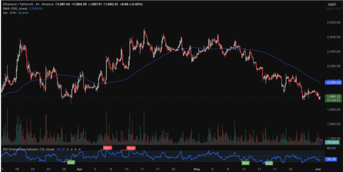Click the 1,900.00 price axis label
This screenshot has width=343, height=172.
coord(333,110)
